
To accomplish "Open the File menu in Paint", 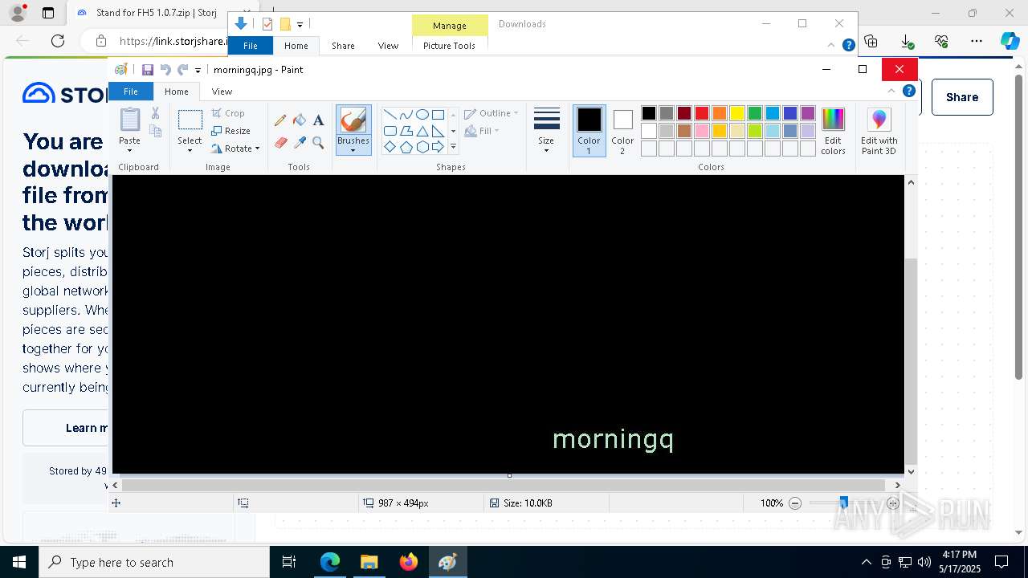I will click(130, 92).
